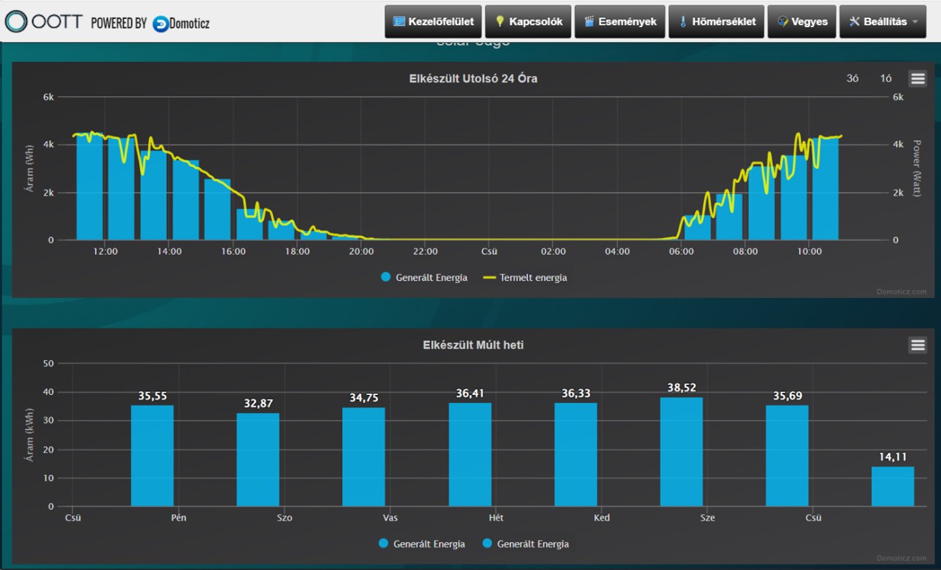
Task: Zoom chart to 3ó range
Action: click(853, 79)
